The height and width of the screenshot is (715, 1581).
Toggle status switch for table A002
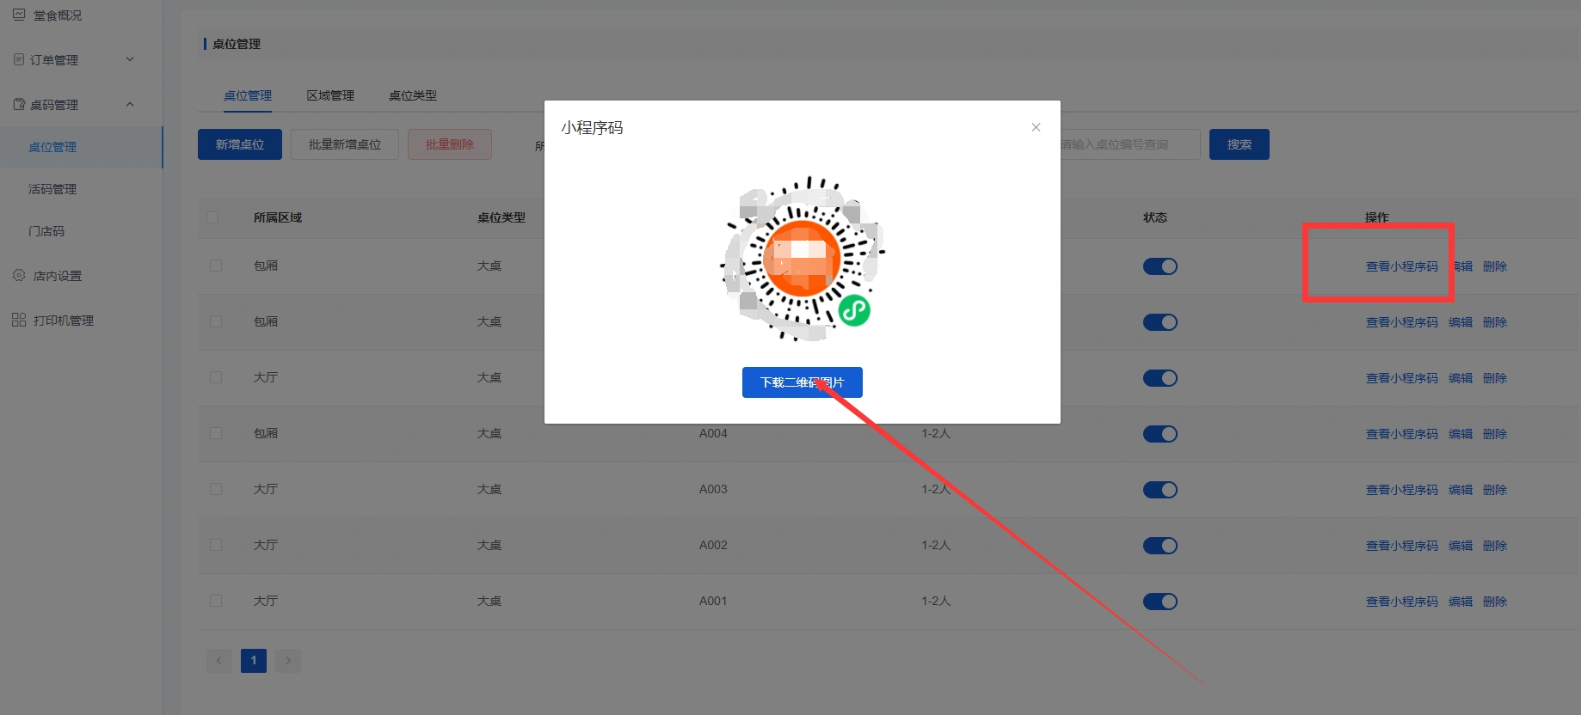click(1160, 546)
